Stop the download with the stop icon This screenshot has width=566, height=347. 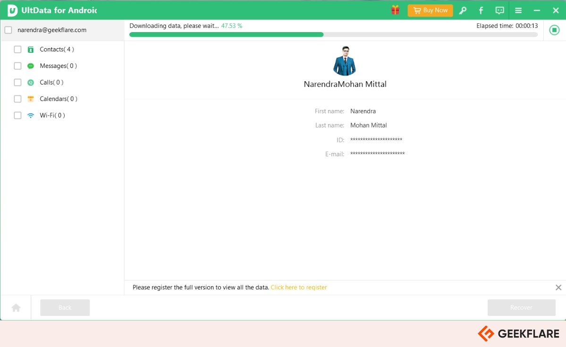[x=554, y=30]
